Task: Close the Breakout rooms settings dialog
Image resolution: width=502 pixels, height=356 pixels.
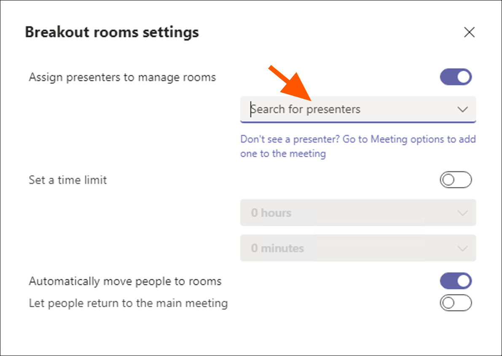Action: point(469,32)
